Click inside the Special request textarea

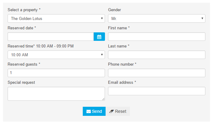pos(56,93)
